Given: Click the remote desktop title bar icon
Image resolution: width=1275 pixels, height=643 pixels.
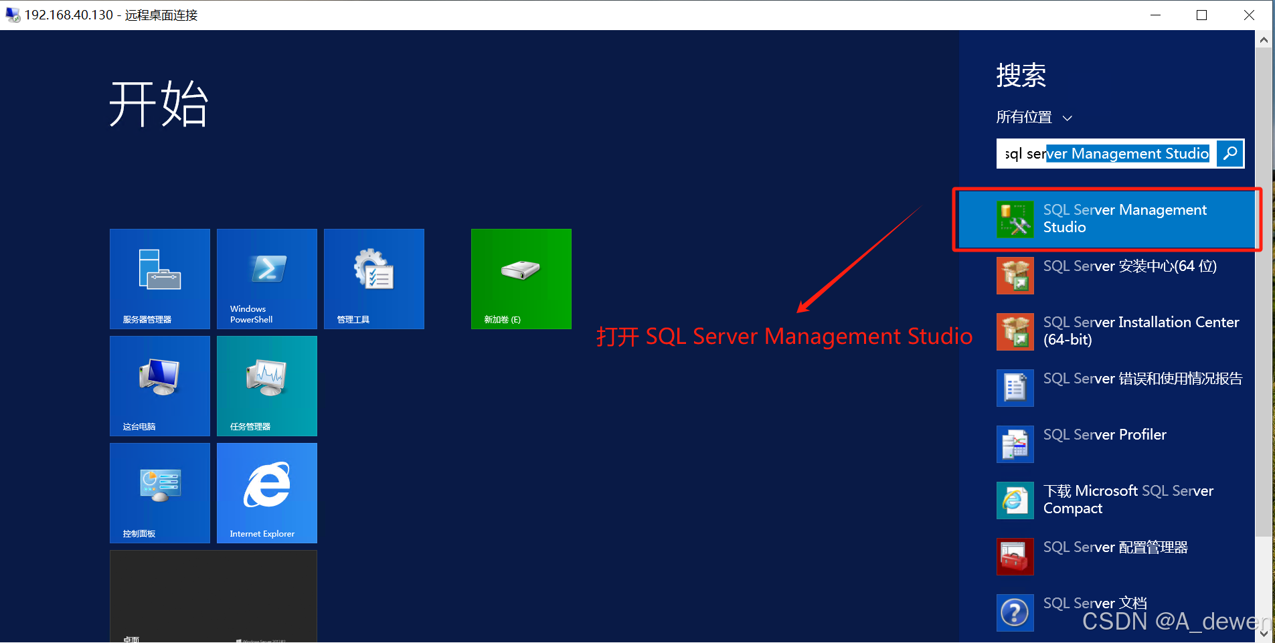Looking at the screenshot, I should pyautogui.click(x=12, y=15).
